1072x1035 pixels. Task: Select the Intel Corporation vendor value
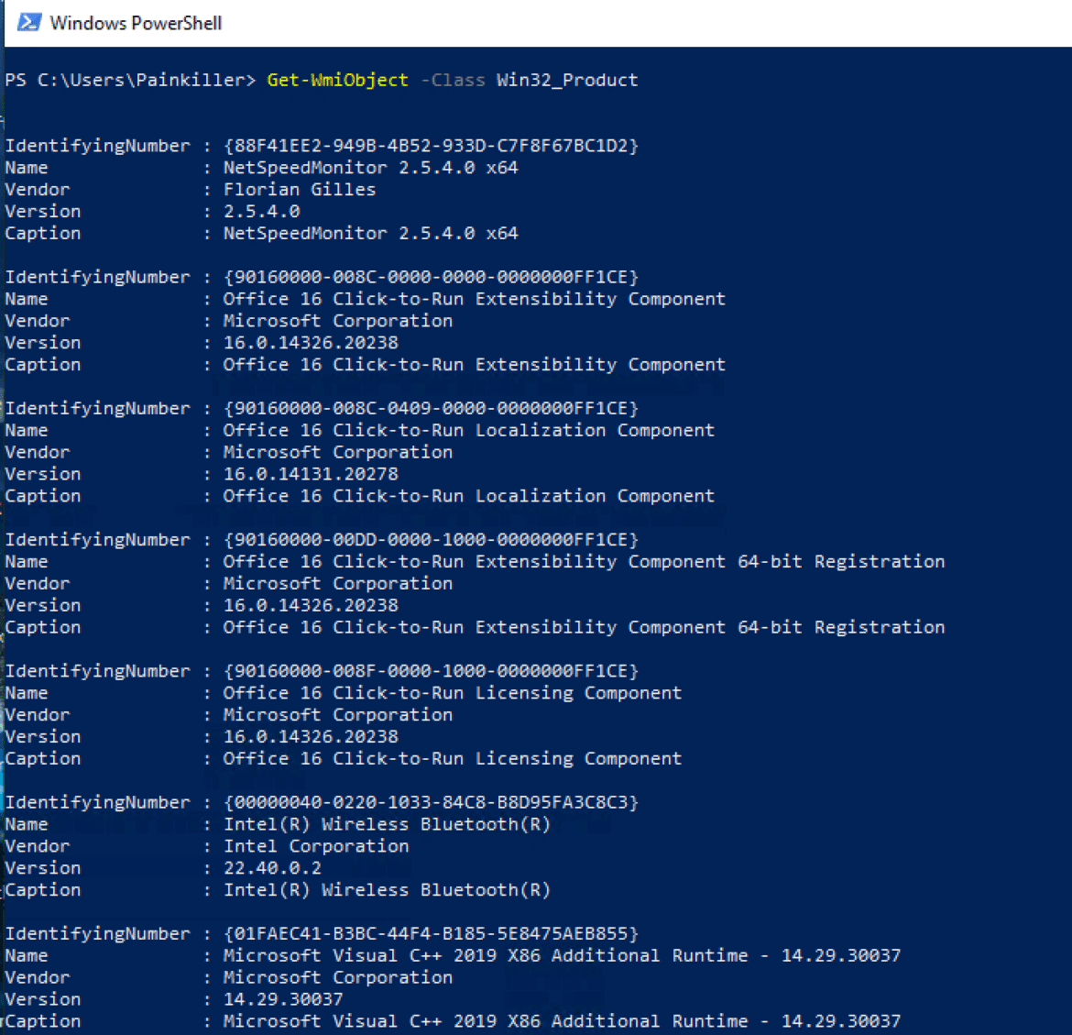[x=316, y=845]
